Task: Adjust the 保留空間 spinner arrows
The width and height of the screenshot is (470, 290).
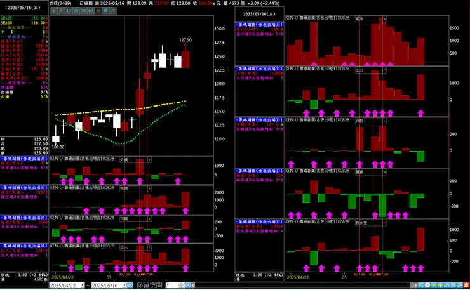Action: [x=182, y=285]
